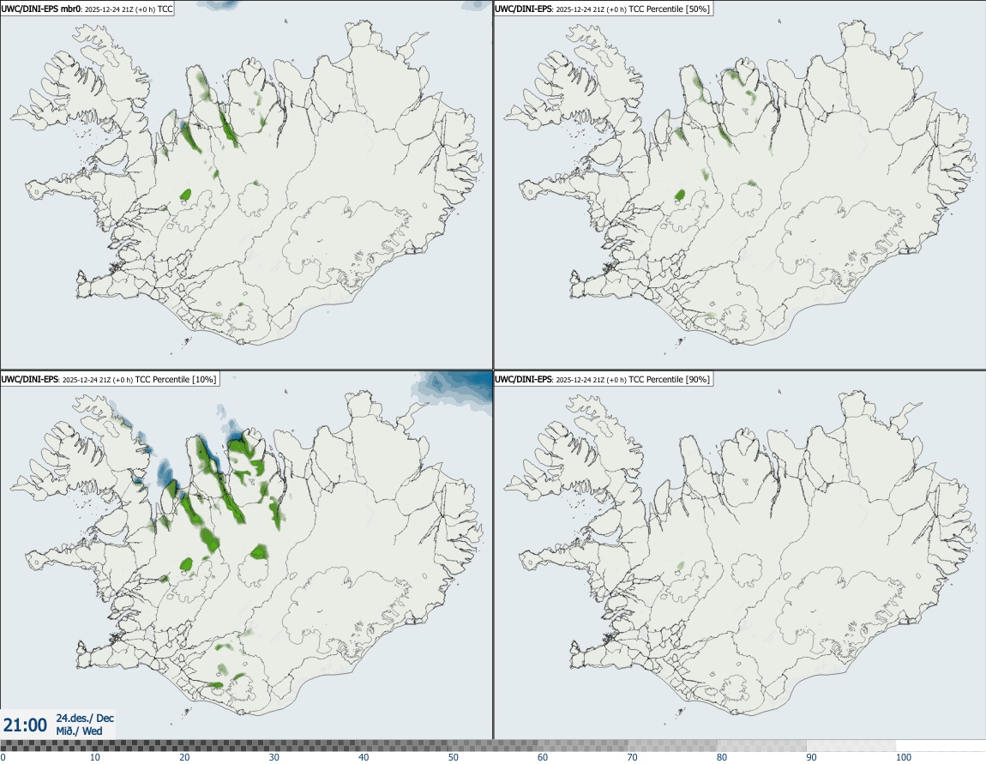Click the 60 value on the scale
The width and height of the screenshot is (986, 764).
[x=543, y=757]
